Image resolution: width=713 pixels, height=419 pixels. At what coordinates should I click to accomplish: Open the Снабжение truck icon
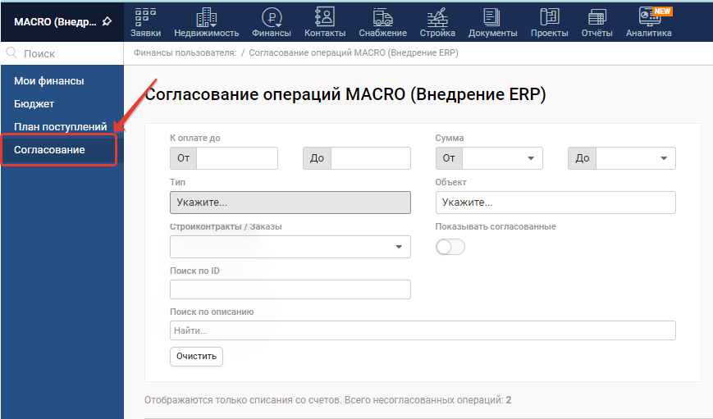(x=382, y=16)
